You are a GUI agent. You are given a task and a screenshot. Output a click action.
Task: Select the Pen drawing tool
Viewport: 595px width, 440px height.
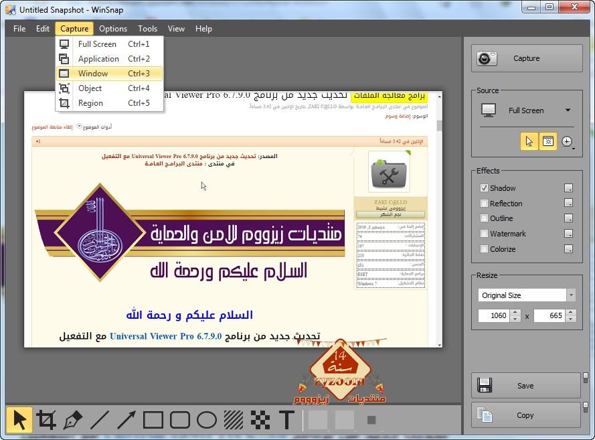click(x=73, y=420)
